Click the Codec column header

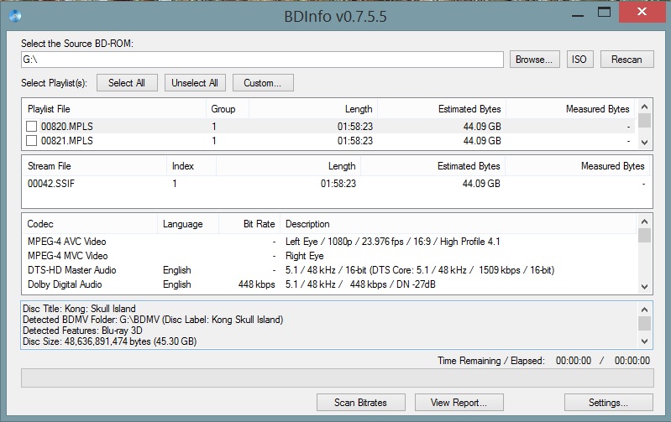pos(90,224)
